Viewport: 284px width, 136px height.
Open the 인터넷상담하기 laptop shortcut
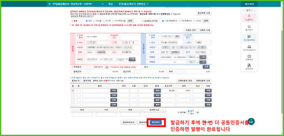249,48
